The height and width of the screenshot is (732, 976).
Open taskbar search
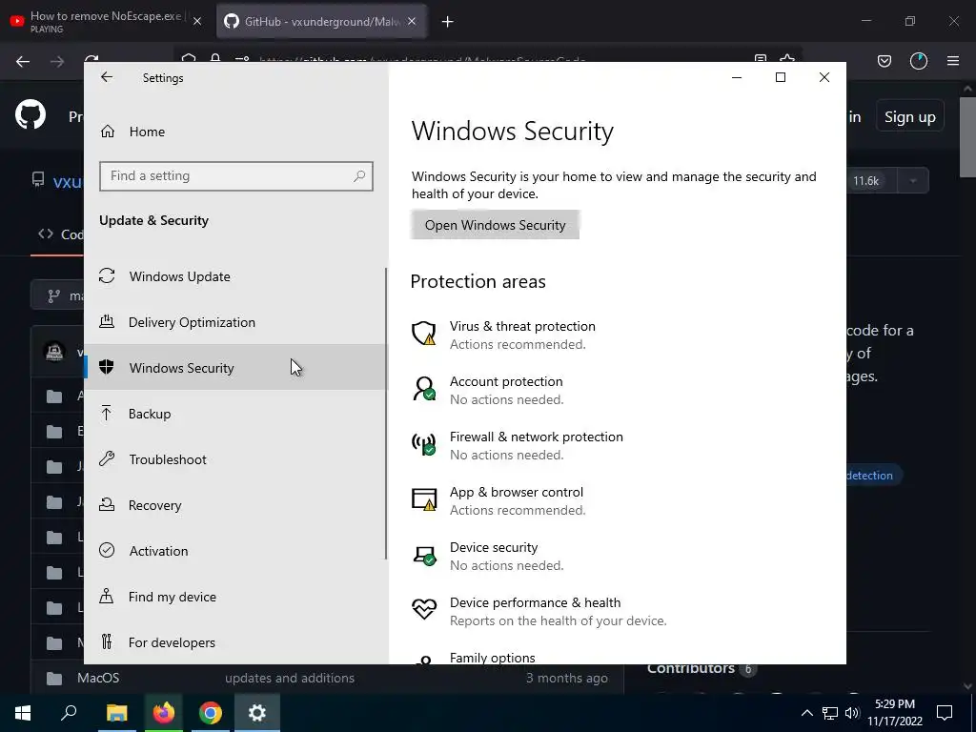[69, 713]
